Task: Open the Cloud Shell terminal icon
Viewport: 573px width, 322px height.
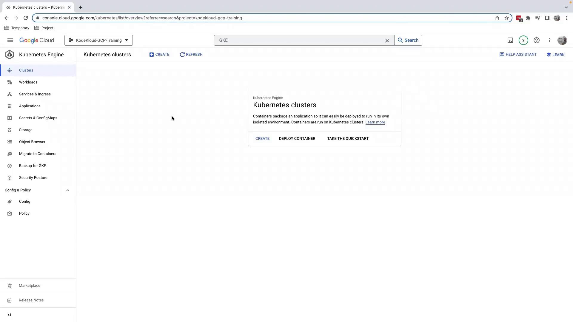Action: (510, 40)
